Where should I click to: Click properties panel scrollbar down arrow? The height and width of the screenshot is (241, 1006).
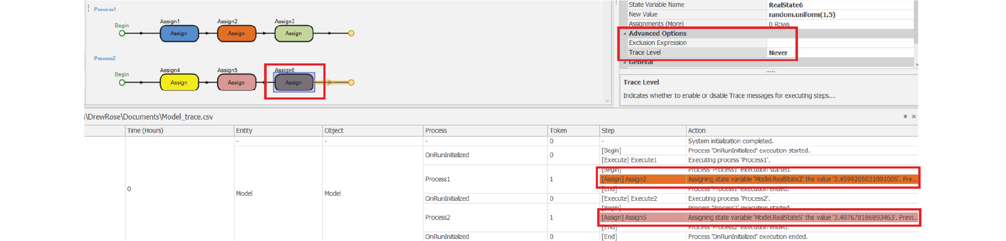(x=916, y=65)
